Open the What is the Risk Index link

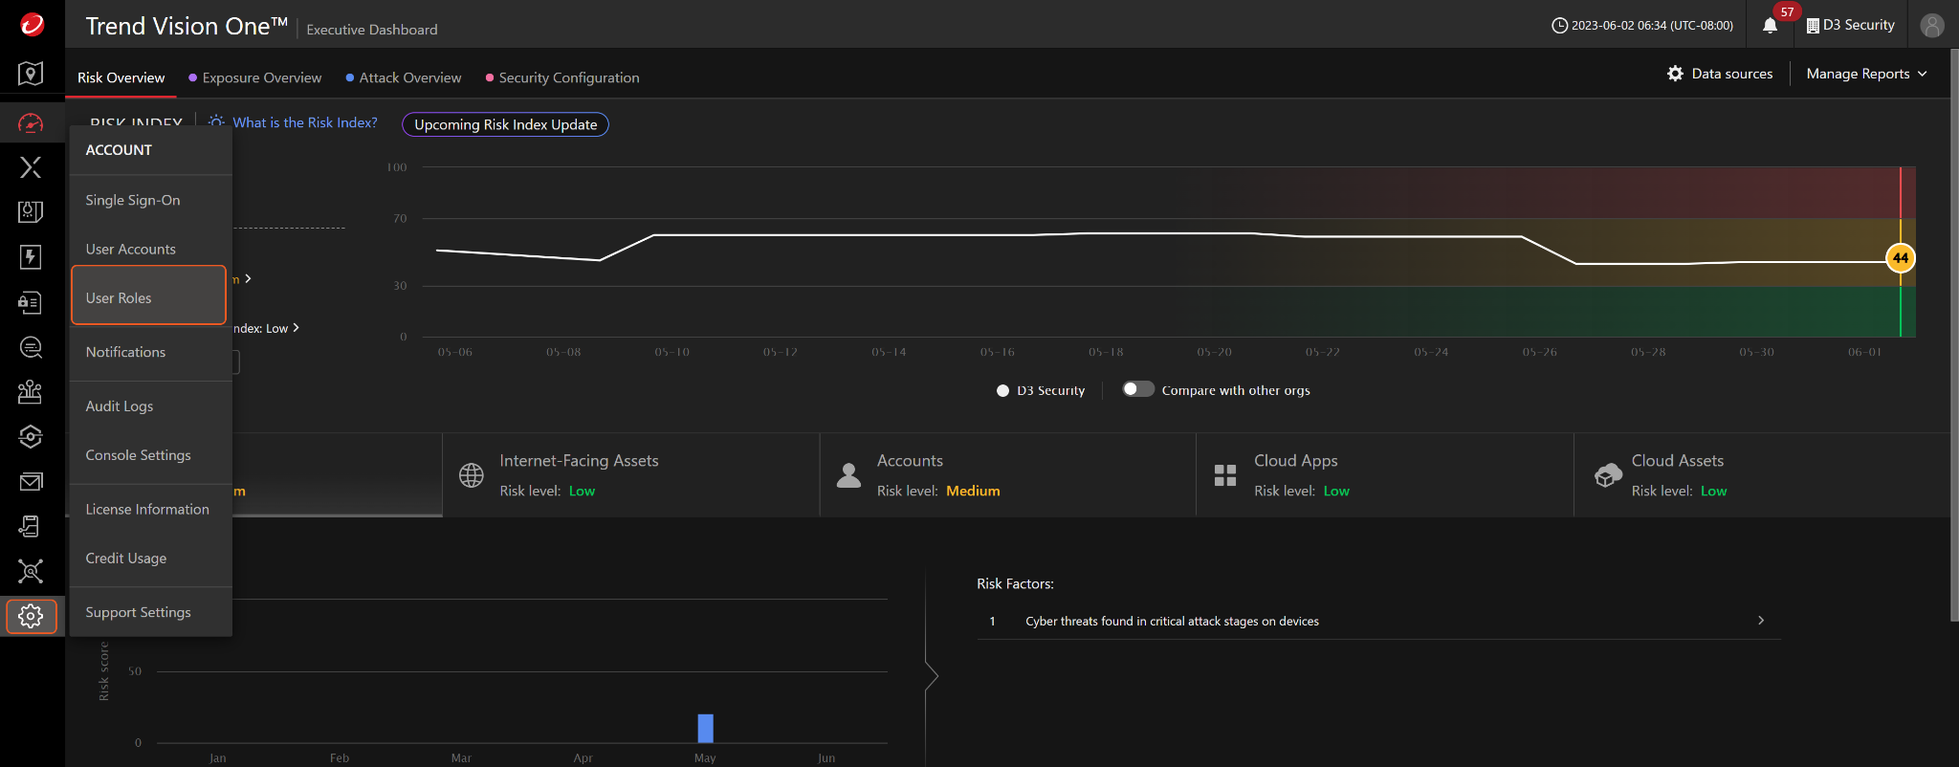(304, 122)
